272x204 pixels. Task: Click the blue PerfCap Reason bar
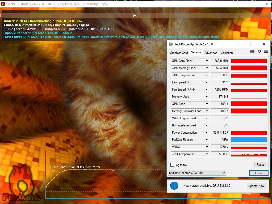click(x=249, y=140)
